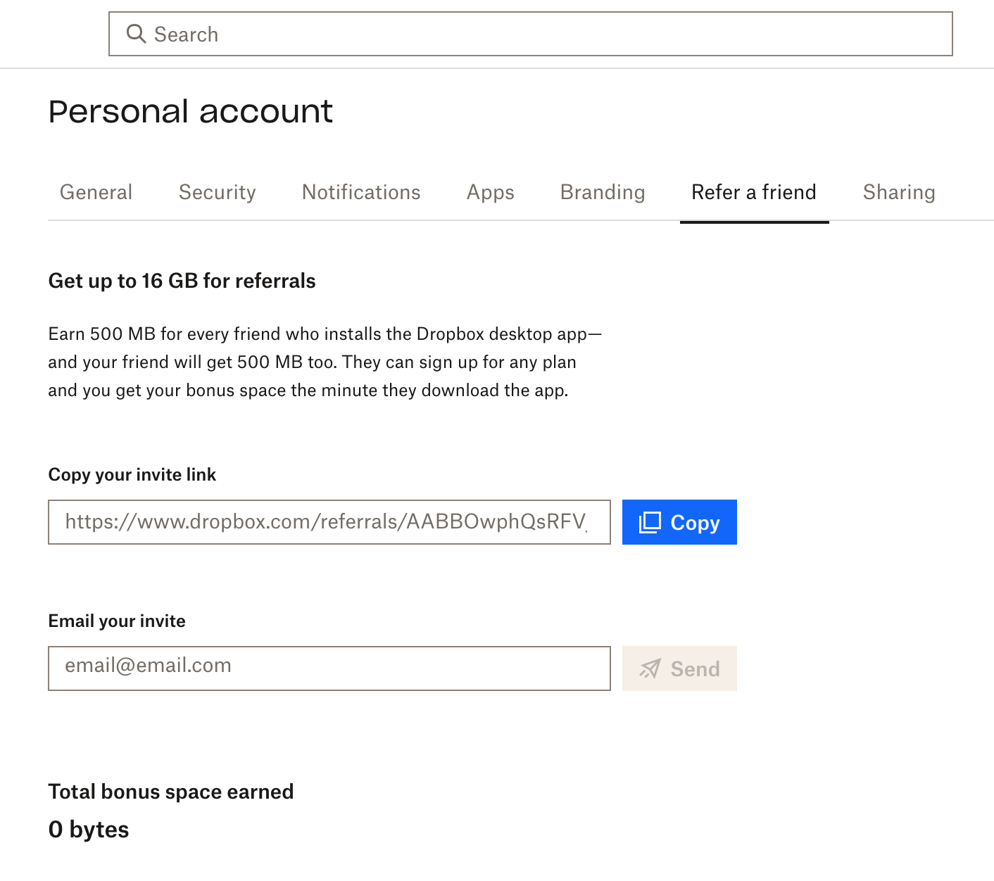Image resolution: width=994 pixels, height=881 pixels.
Task: Switch to the Branding tab
Action: pos(603,192)
